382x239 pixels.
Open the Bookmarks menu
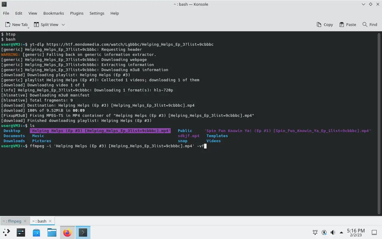(54, 13)
